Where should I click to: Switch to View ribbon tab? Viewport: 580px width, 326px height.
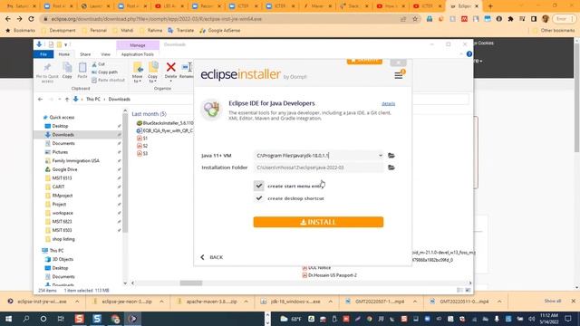tap(105, 54)
